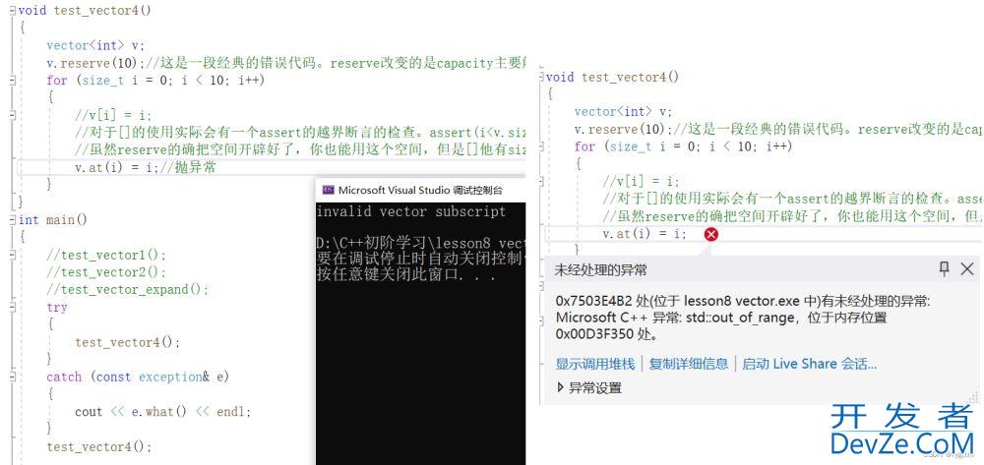The height and width of the screenshot is (465, 984).
Task: Click 'v.reserve(10)' line in right editor
Action: click(778, 129)
